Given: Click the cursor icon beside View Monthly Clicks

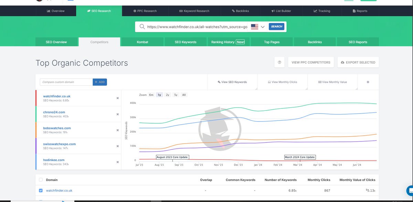Looking at the screenshot, I should click(270, 82).
